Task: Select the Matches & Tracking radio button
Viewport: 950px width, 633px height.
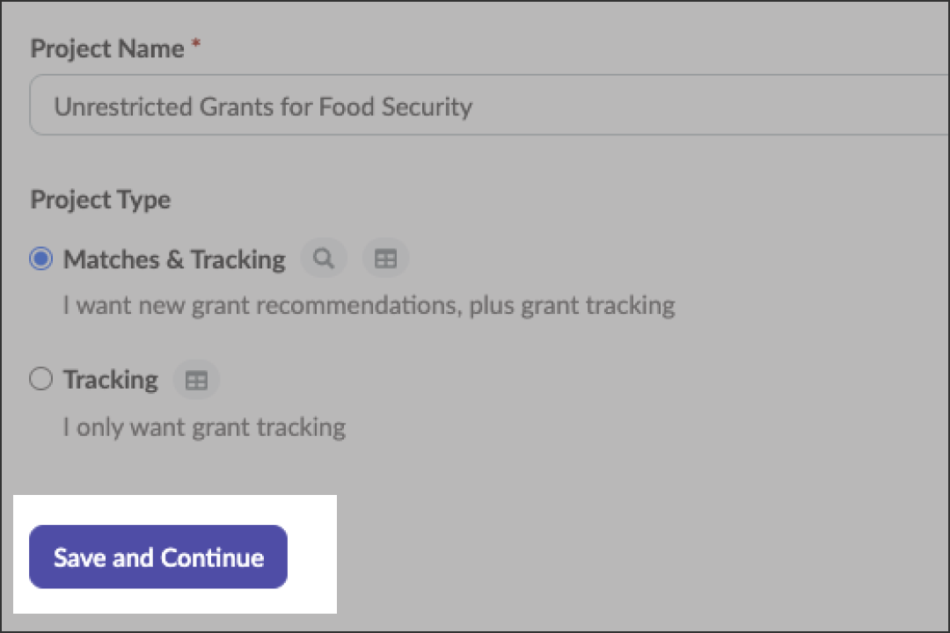Action: click(x=40, y=258)
